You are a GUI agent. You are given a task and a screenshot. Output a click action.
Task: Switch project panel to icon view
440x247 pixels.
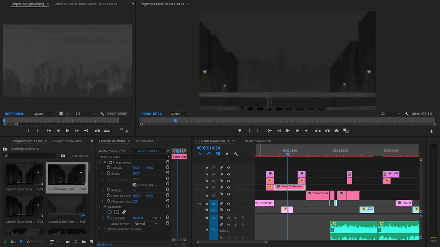click(21, 242)
